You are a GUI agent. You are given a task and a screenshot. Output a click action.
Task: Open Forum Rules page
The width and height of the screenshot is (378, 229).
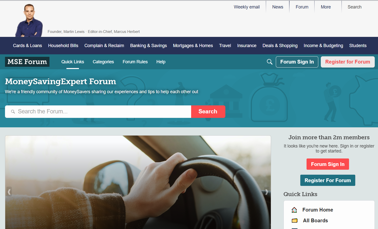(135, 62)
